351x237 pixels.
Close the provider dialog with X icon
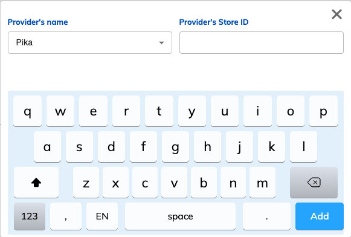[337, 15]
